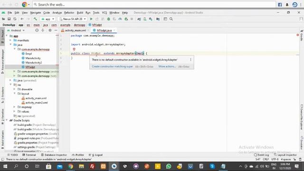Click UTF-8 encoding in status bar
The width and height of the screenshot is (304, 171).
point(275,160)
